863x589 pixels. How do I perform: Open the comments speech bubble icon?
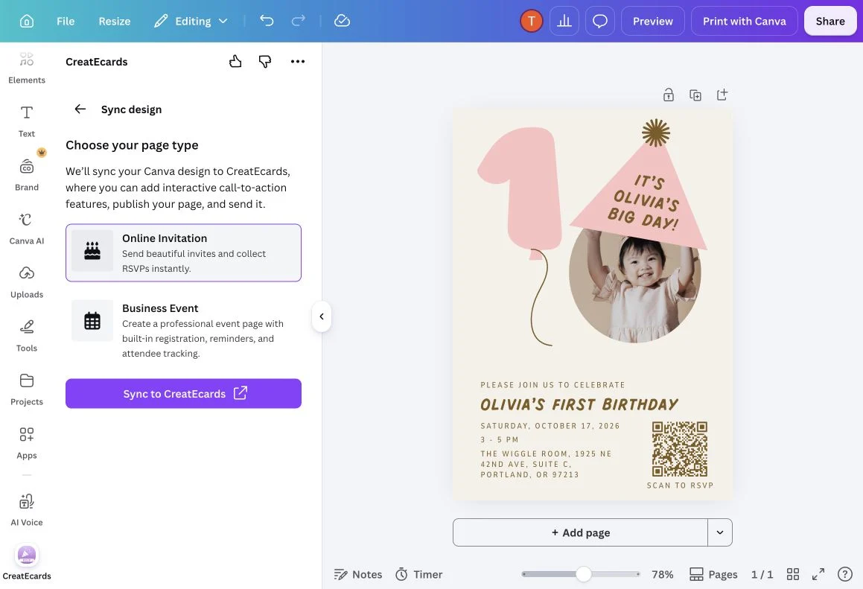click(600, 21)
